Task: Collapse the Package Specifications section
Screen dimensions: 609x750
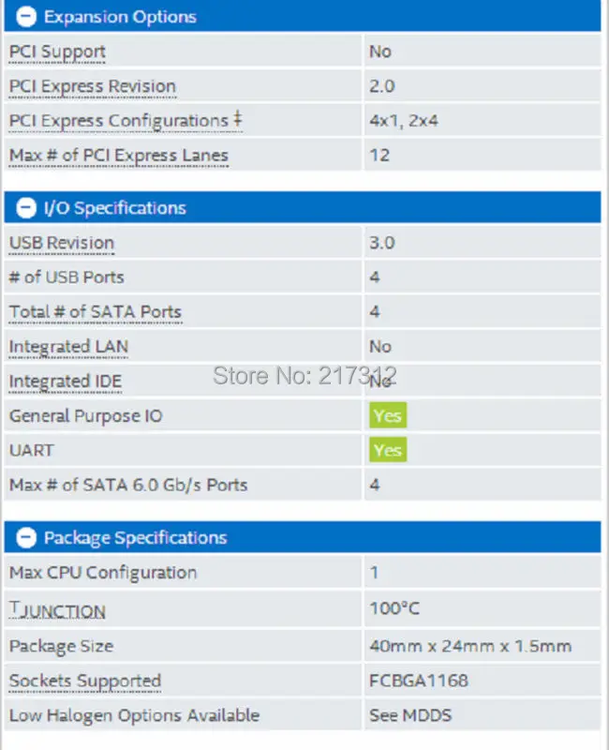Action: pyautogui.click(x=26, y=538)
